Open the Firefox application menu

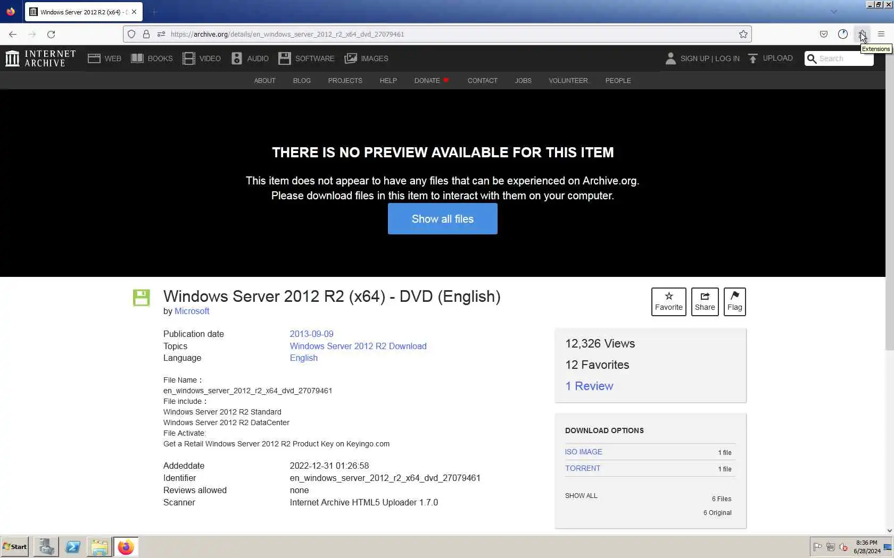point(881,34)
